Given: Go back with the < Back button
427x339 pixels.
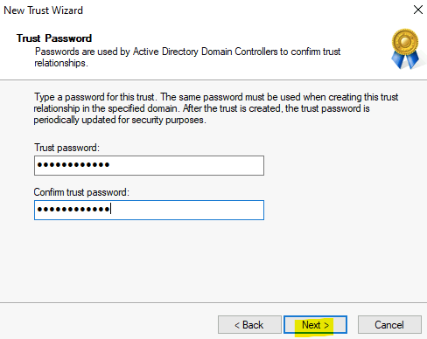Looking at the screenshot, I should click(x=249, y=324).
